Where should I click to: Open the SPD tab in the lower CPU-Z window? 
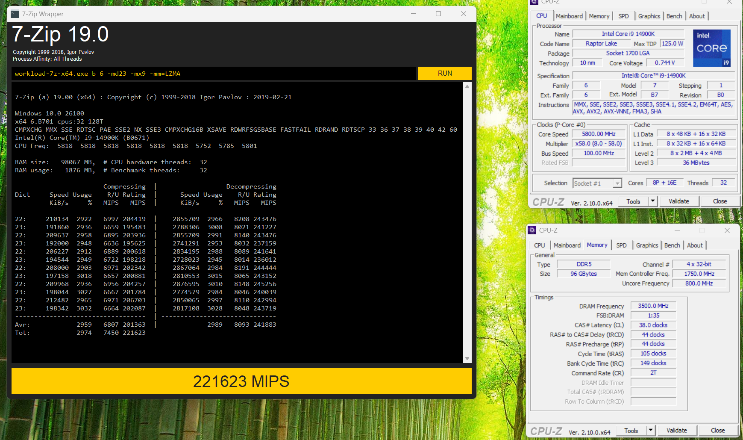[x=622, y=245]
